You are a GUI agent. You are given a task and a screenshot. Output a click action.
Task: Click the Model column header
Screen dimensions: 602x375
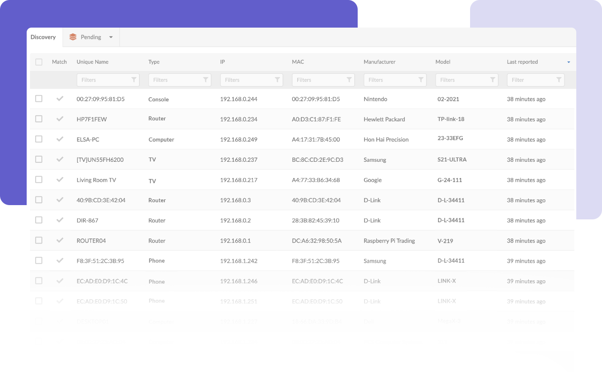coord(442,62)
